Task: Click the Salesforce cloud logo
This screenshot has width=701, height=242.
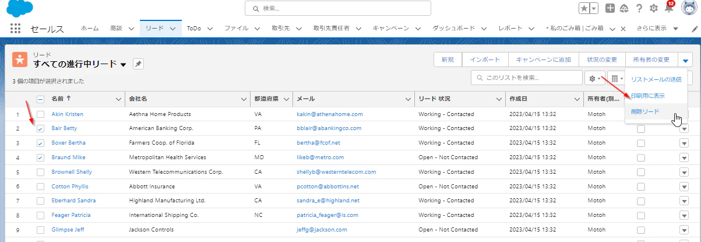Action: point(19,8)
